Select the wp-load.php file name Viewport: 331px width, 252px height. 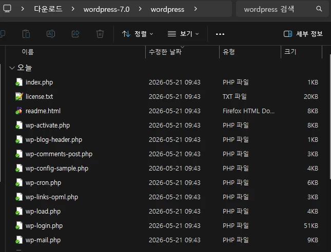click(x=43, y=212)
